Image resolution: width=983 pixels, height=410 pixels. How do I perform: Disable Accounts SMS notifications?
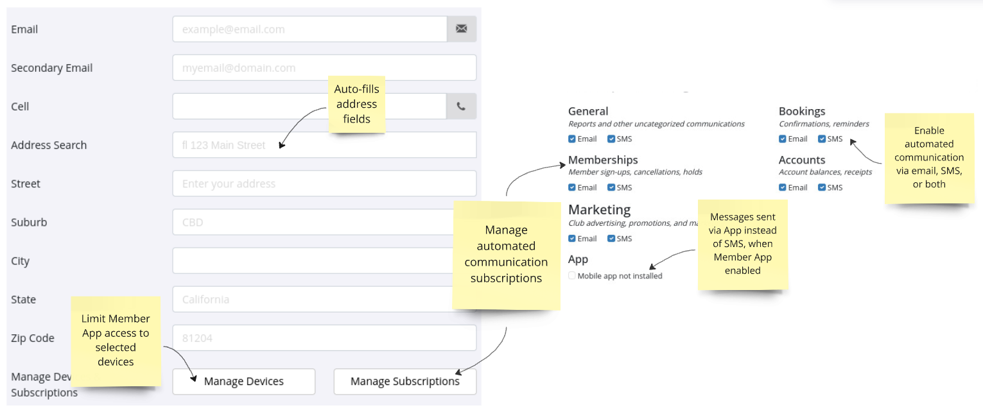pyautogui.click(x=822, y=187)
